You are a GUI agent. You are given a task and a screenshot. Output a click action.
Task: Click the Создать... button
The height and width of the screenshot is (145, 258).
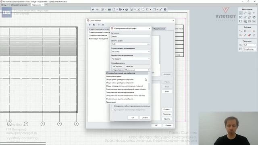coord(167,109)
